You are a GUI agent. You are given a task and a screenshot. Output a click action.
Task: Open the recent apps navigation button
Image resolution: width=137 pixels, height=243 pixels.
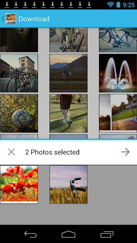(x=107, y=234)
